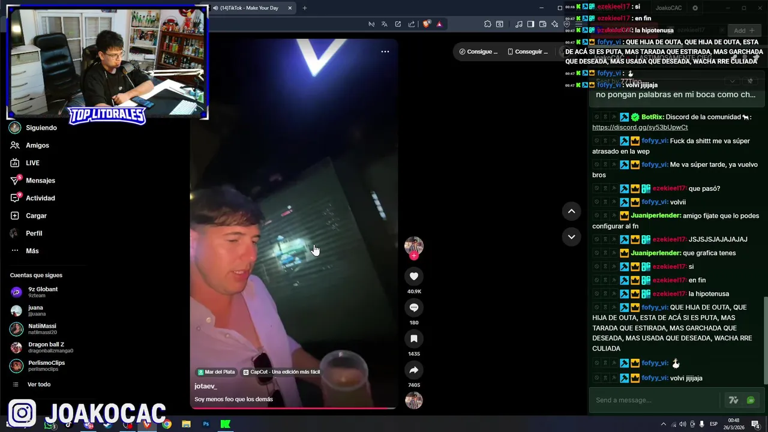Bookmark the video with 1435 saves
The width and height of the screenshot is (768, 432).
pos(413,338)
